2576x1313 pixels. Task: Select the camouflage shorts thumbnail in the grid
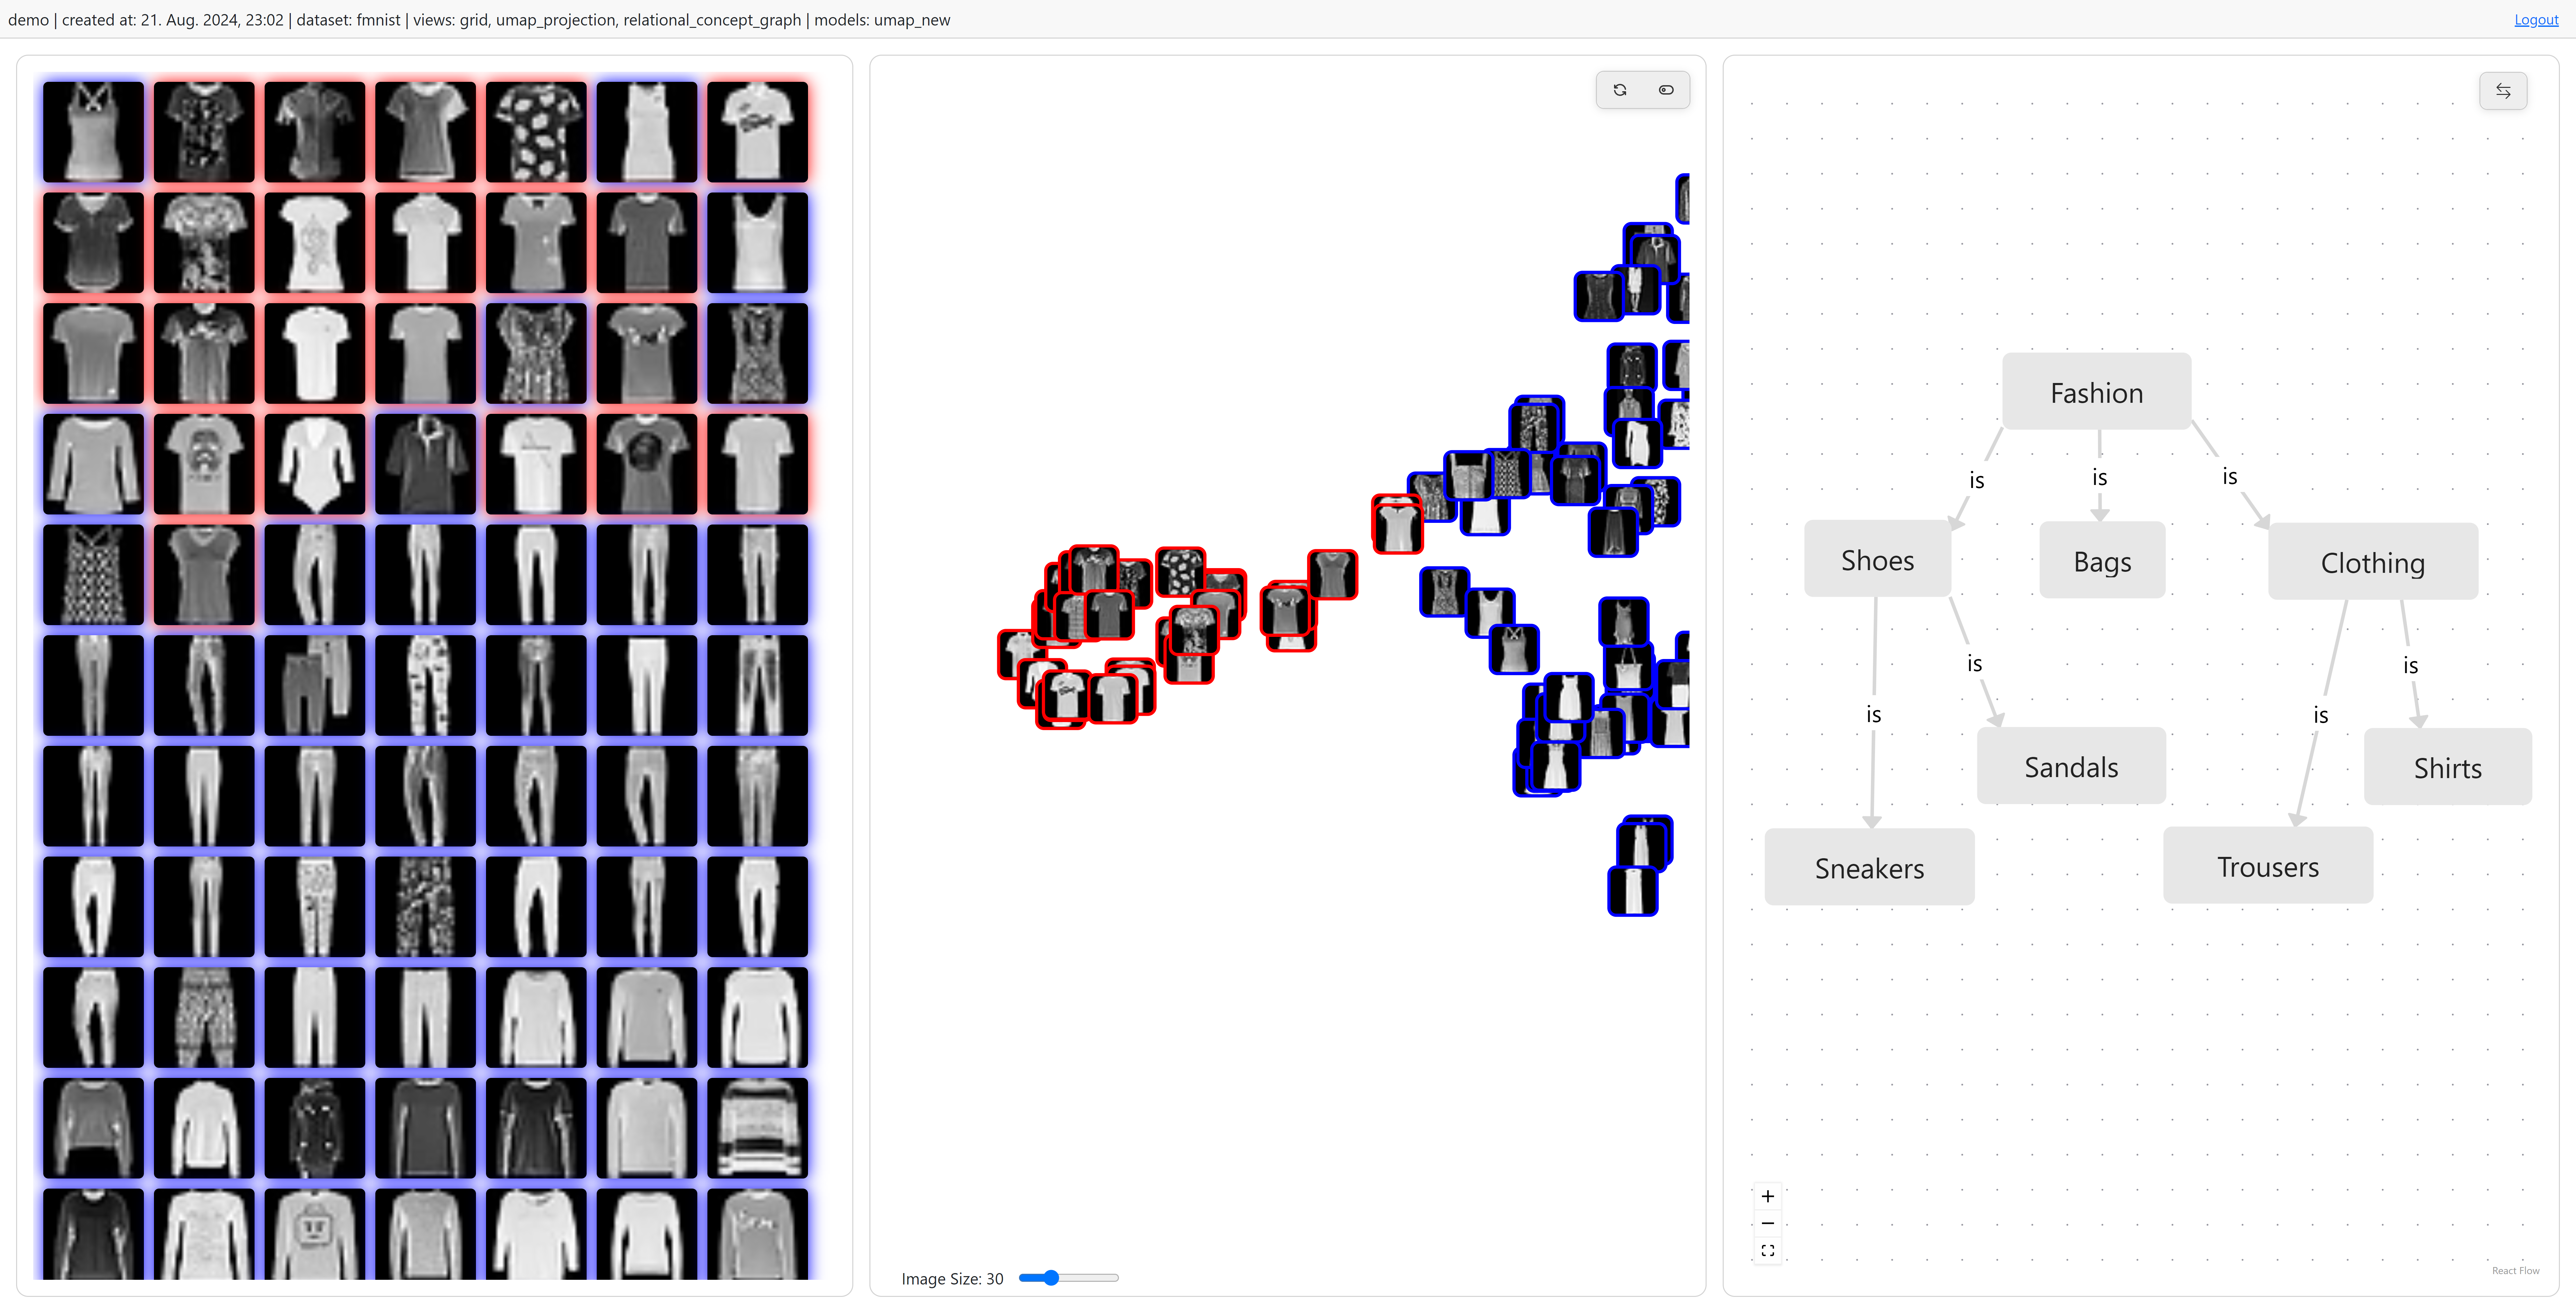(204, 1017)
